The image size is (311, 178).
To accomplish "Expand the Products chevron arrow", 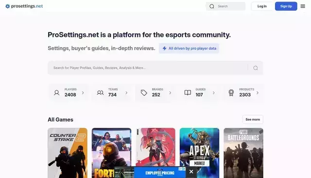I will coord(258,93).
